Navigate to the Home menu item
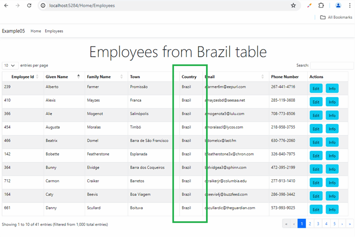This screenshot has height=237, width=355. (36, 31)
